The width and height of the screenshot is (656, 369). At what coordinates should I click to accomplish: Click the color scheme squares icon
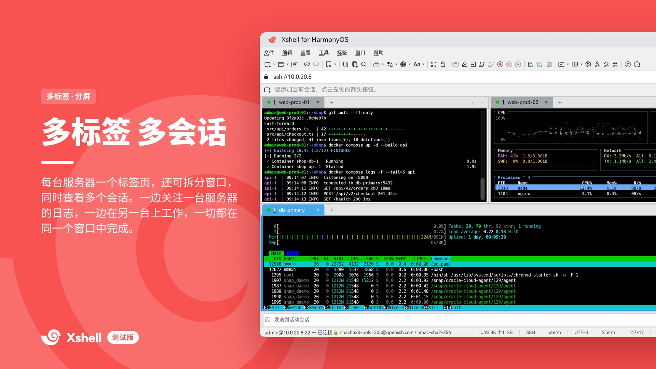(390, 64)
